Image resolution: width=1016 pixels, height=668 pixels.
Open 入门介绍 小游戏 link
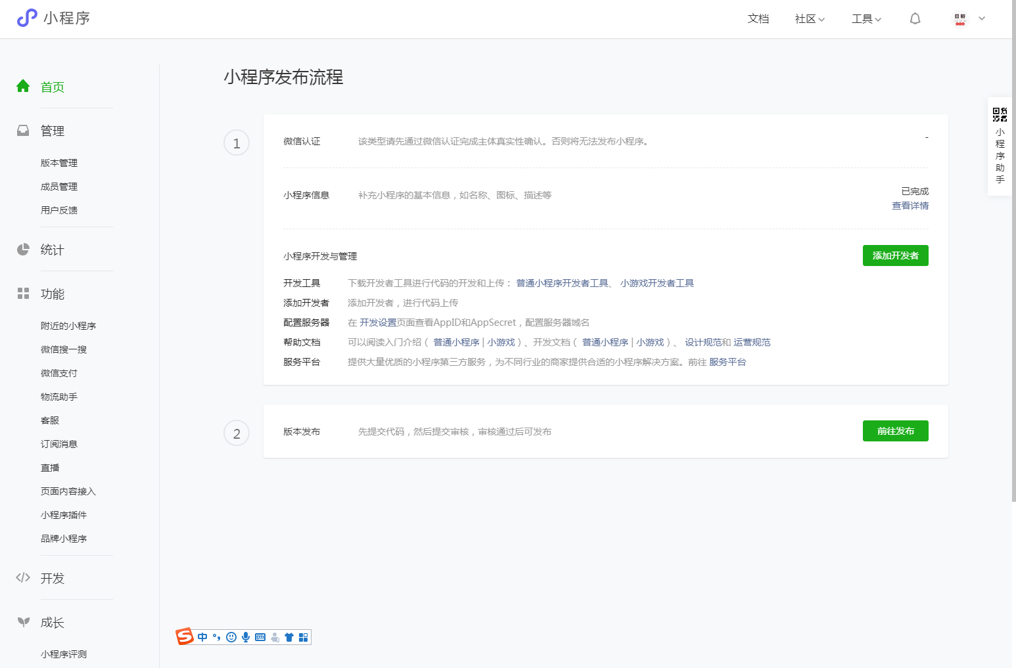tap(501, 342)
